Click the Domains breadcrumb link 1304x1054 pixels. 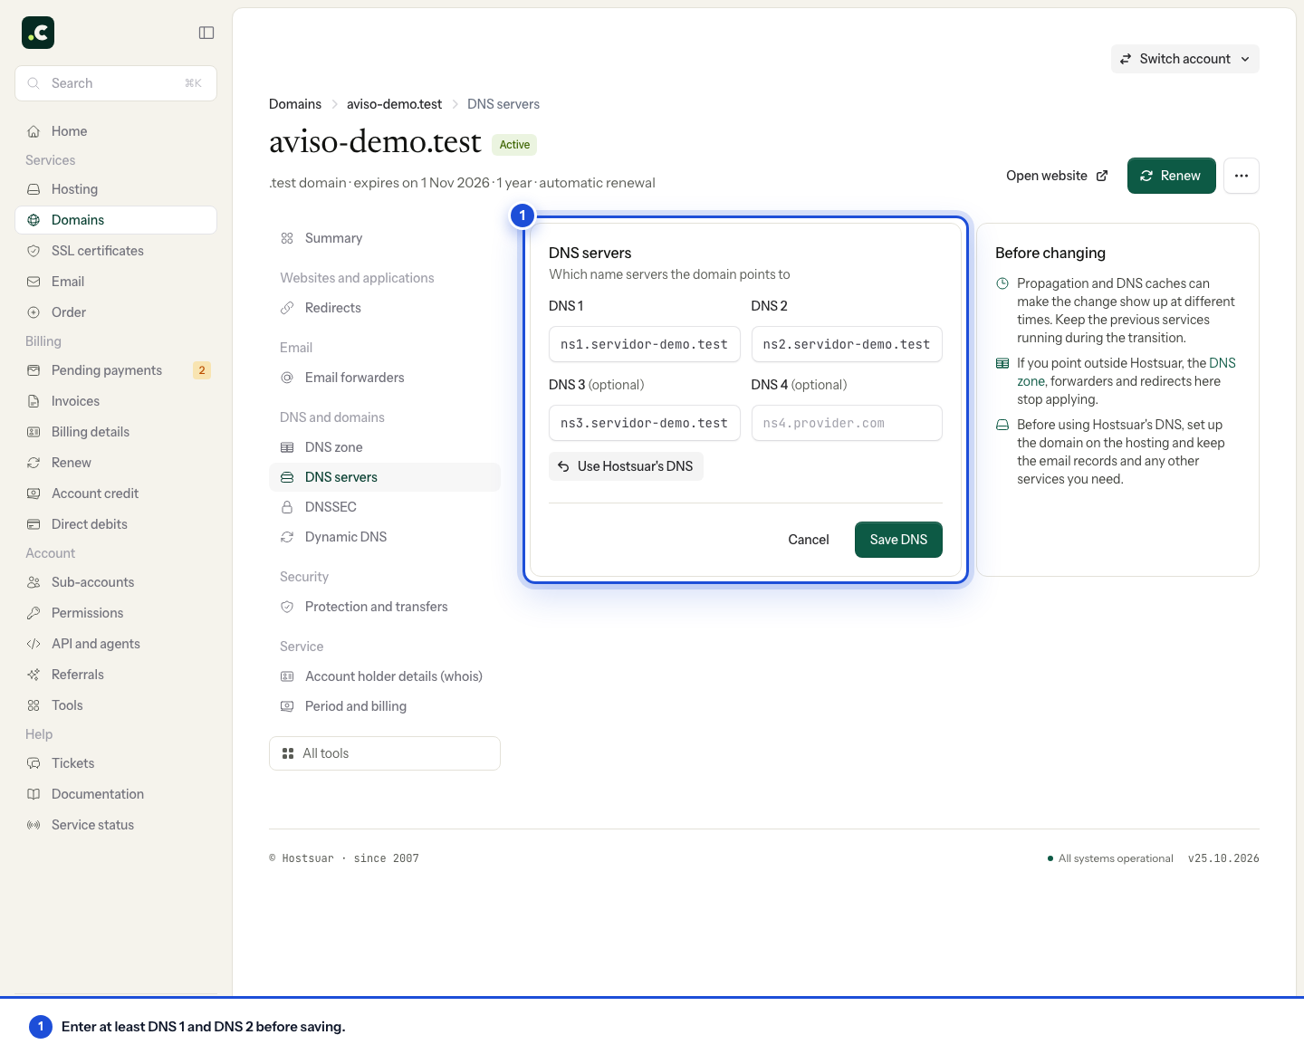[x=295, y=104]
